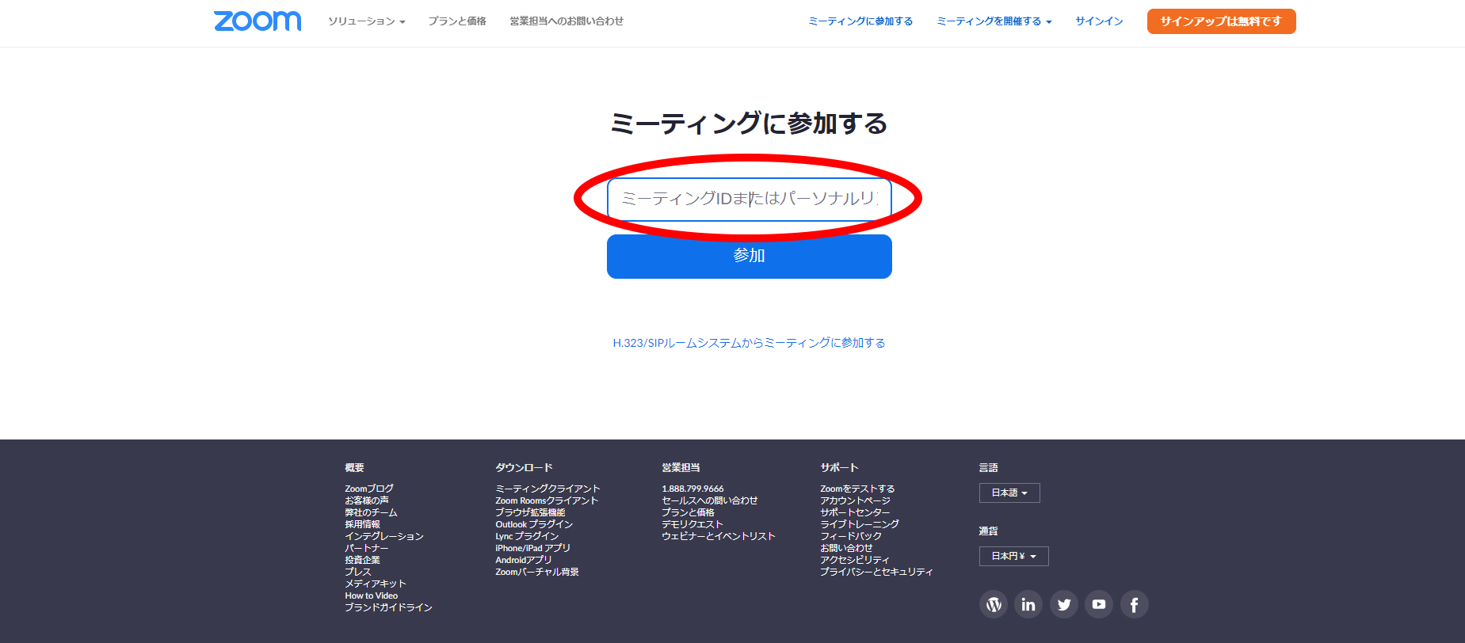Screen dimensions: 1465x643
Task: Open the お客様の声 footer link
Action: coord(367,500)
